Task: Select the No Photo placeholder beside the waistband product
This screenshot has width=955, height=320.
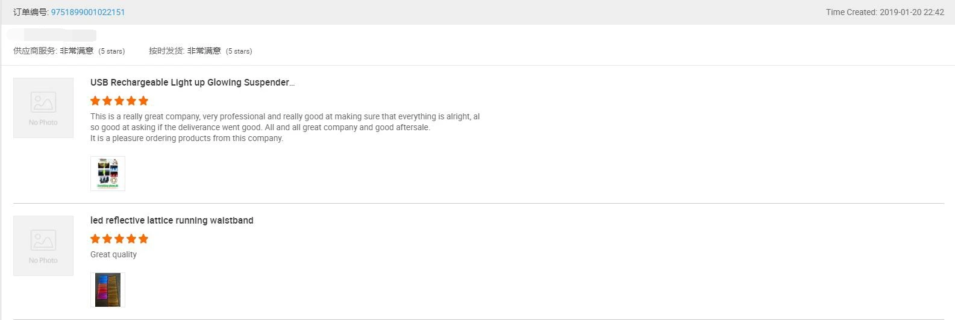Action: pos(43,246)
